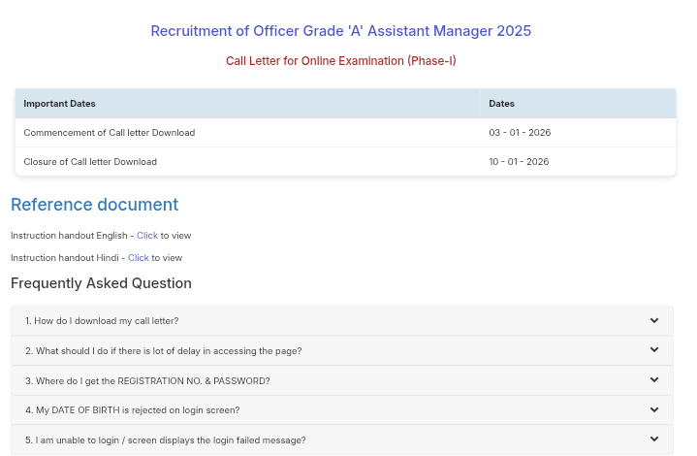Click chevron icon beside login failed question
The image size is (697, 456).
(x=654, y=440)
